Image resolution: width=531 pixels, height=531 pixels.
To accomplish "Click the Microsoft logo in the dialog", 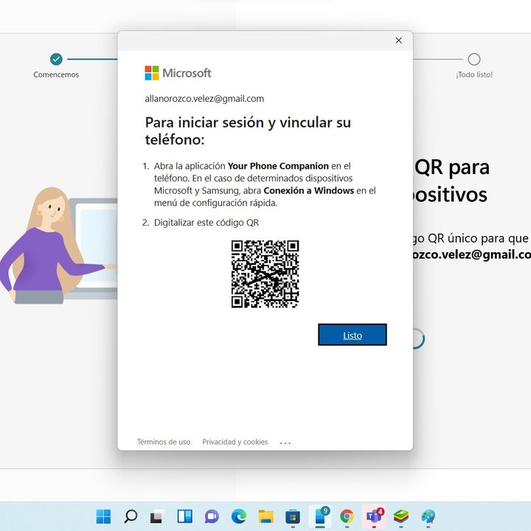I will coord(178,73).
